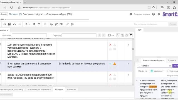The height and width of the screenshot is (100, 178).
Task: Open a new browser tab with plus
Action: (25, 2)
